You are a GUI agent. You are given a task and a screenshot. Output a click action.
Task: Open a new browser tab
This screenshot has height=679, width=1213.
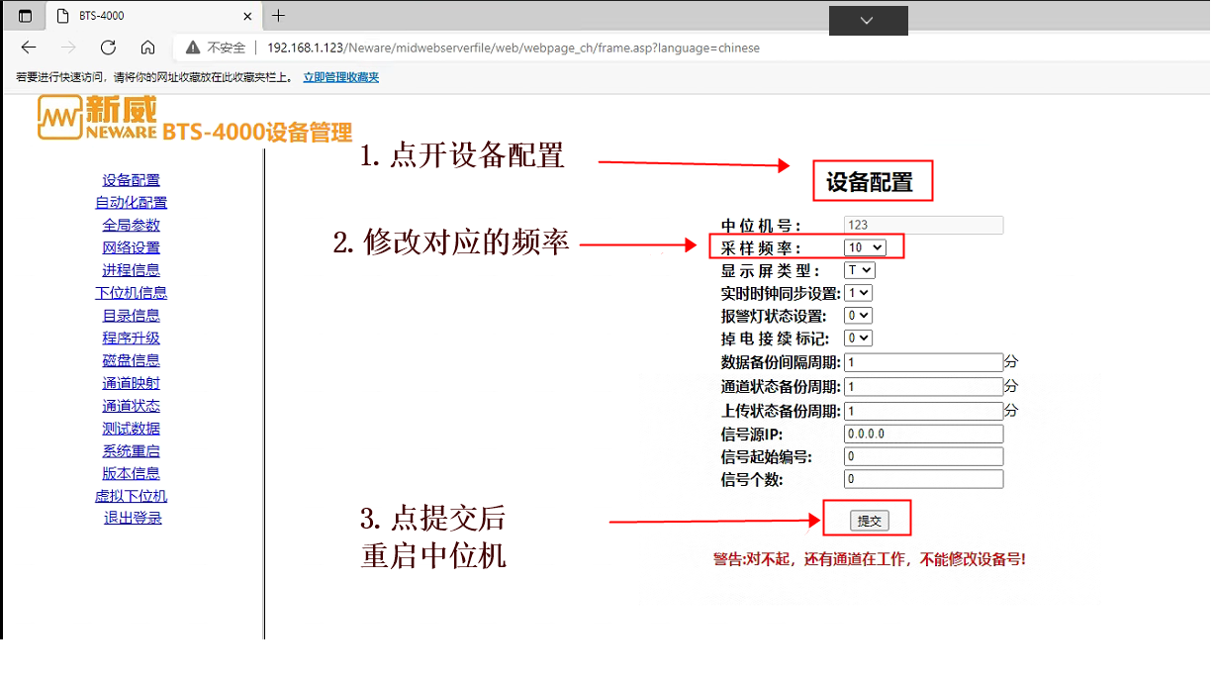[278, 16]
